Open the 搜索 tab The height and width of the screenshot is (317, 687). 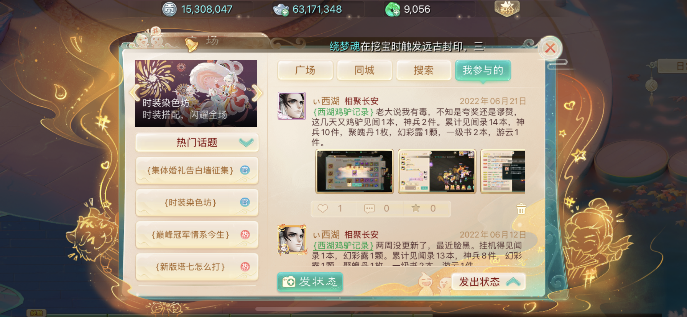[x=423, y=70]
